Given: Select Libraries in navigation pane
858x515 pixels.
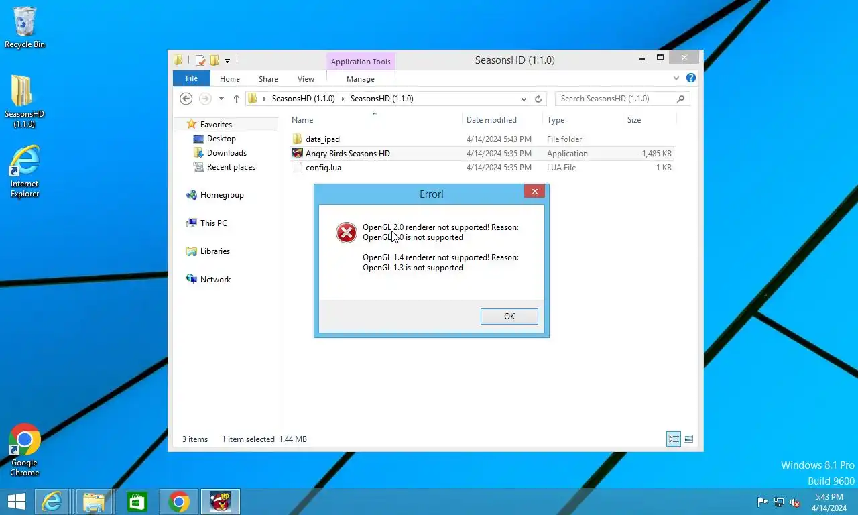Looking at the screenshot, I should (215, 251).
